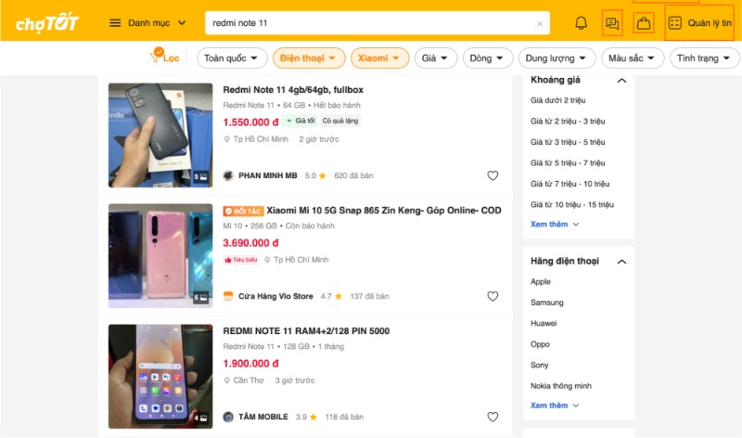Select Huawei brand
The image size is (742, 438).
tap(544, 324)
